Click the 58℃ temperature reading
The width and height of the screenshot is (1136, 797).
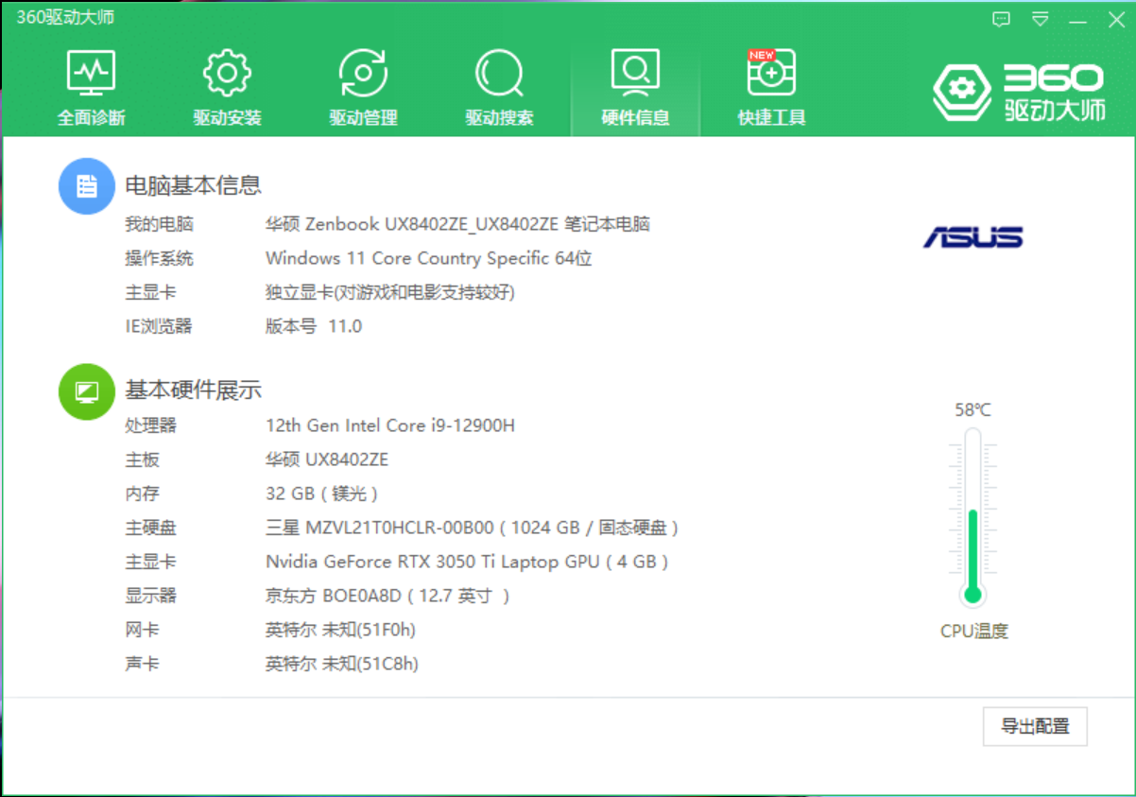[972, 409]
